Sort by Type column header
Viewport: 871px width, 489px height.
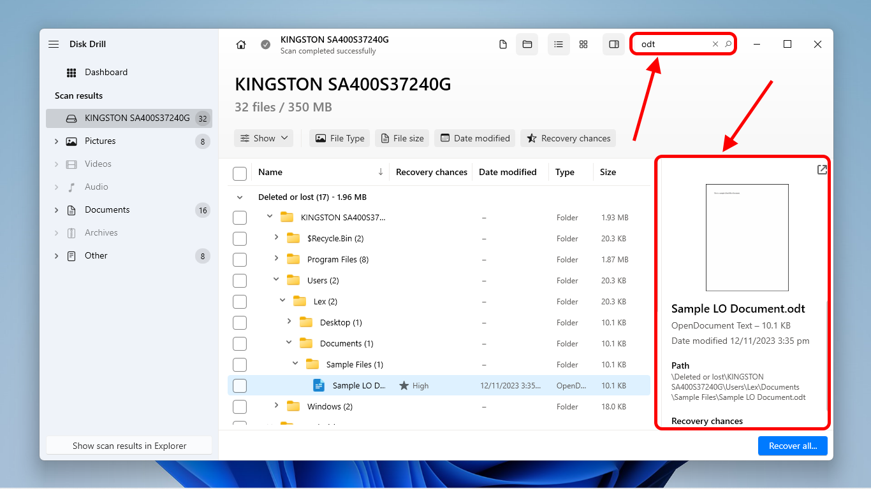tap(565, 172)
